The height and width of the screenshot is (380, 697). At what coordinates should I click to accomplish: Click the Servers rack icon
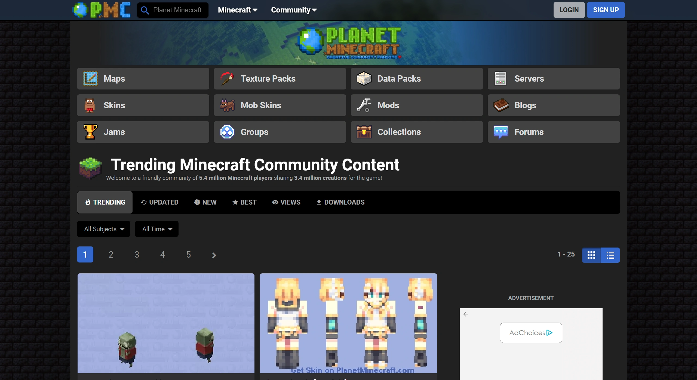click(x=501, y=79)
